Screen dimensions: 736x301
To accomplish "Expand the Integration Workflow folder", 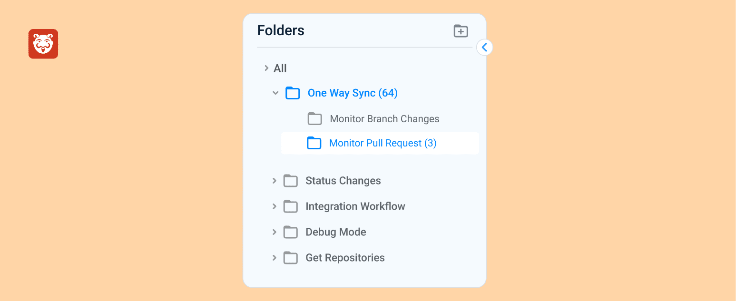I will pyautogui.click(x=275, y=206).
